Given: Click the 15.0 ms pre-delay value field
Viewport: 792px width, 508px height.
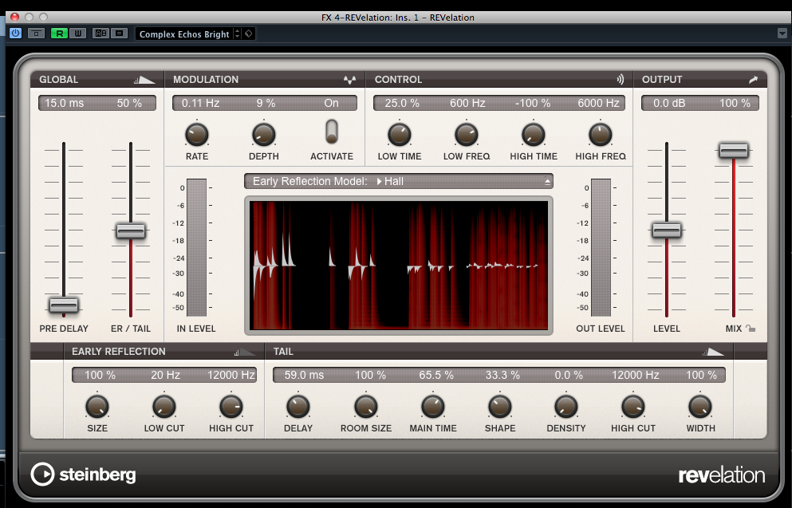Looking at the screenshot, I should tap(64, 103).
